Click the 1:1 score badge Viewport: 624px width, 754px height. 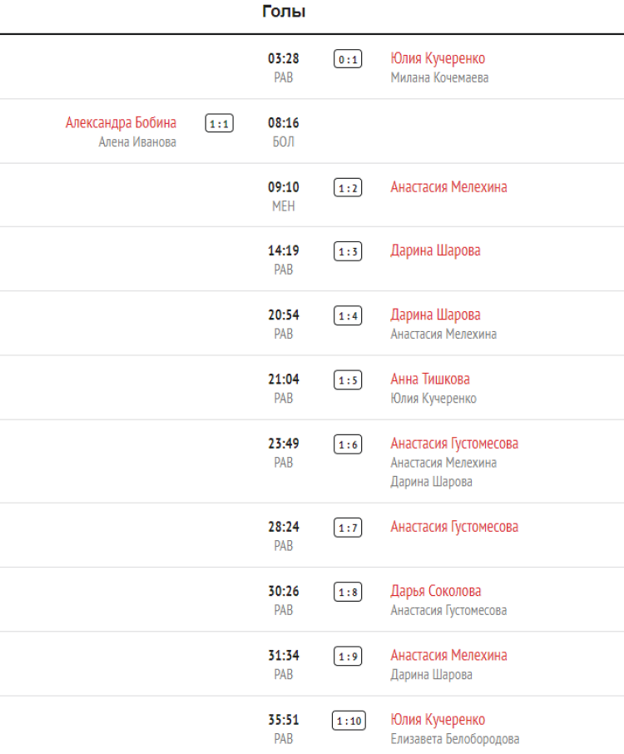(219, 124)
